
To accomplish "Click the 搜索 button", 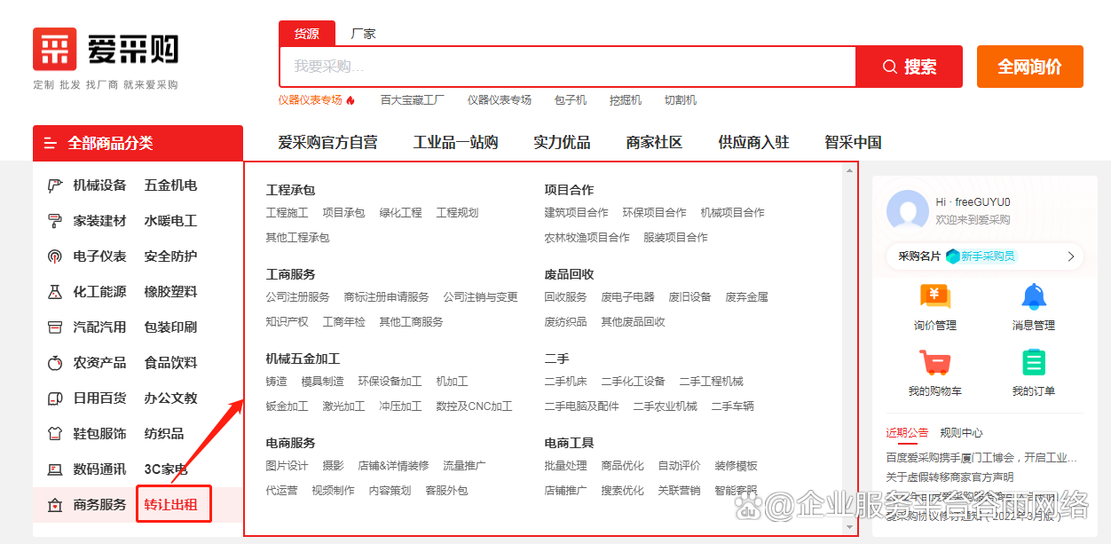I will 909,67.
